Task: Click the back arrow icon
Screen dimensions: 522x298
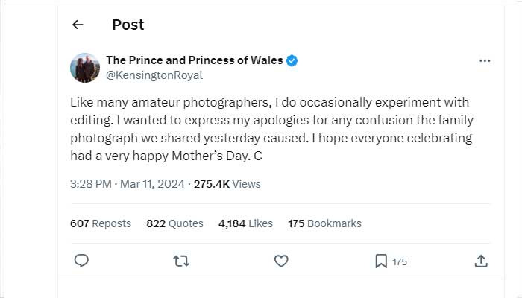Action: [x=78, y=25]
